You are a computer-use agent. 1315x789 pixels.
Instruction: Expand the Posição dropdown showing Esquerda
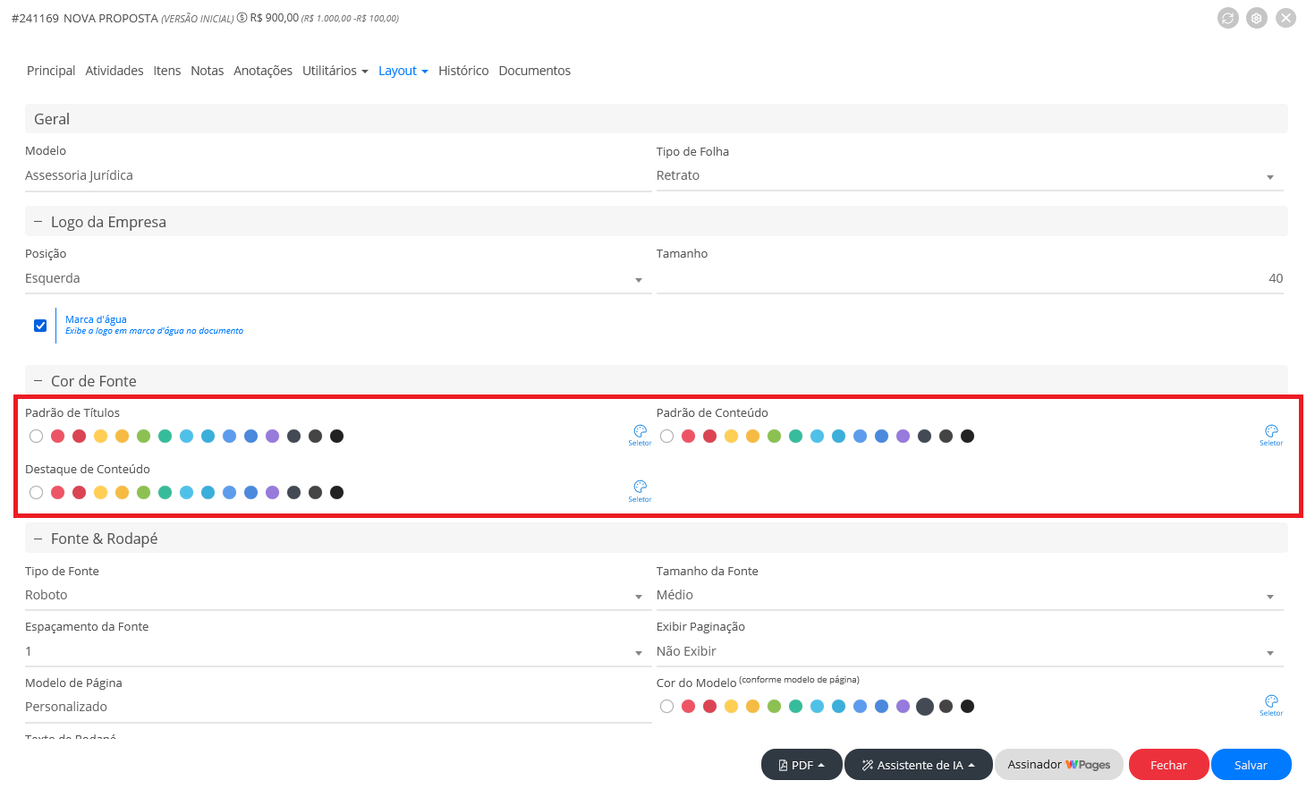(x=337, y=279)
